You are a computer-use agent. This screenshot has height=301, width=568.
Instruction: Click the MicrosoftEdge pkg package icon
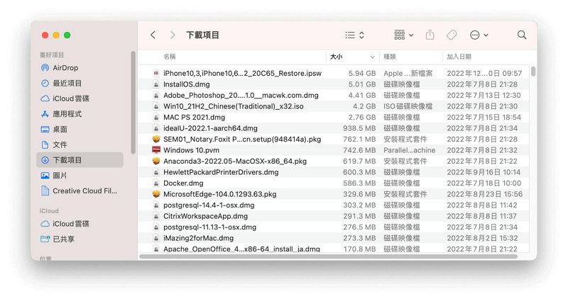click(x=155, y=194)
